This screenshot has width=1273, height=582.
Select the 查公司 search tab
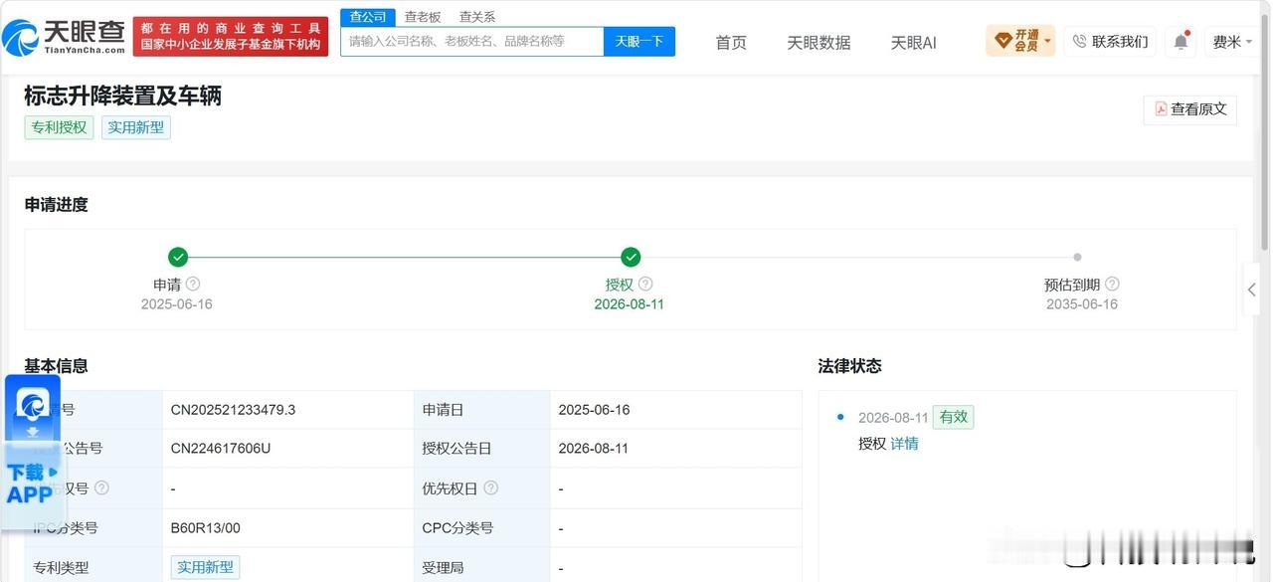368,17
